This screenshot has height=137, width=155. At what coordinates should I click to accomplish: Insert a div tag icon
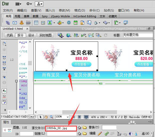coord(43,23)
